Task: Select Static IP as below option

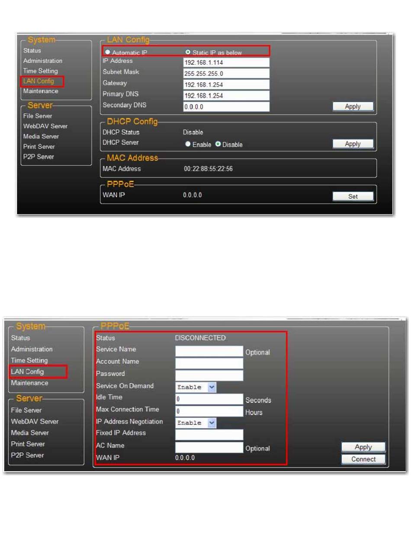Action: point(188,52)
